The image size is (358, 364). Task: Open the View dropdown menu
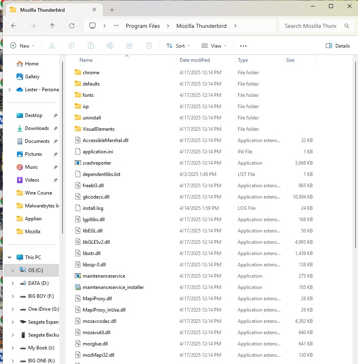tap(214, 46)
